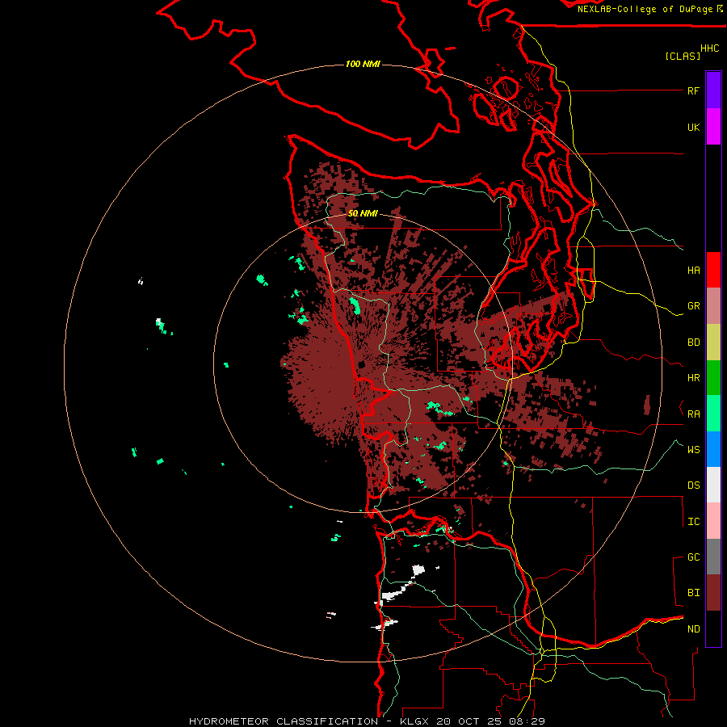Viewport: 727px width, 727px height.
Task: Click the UK legend label
Action: [x=693, y=127]
